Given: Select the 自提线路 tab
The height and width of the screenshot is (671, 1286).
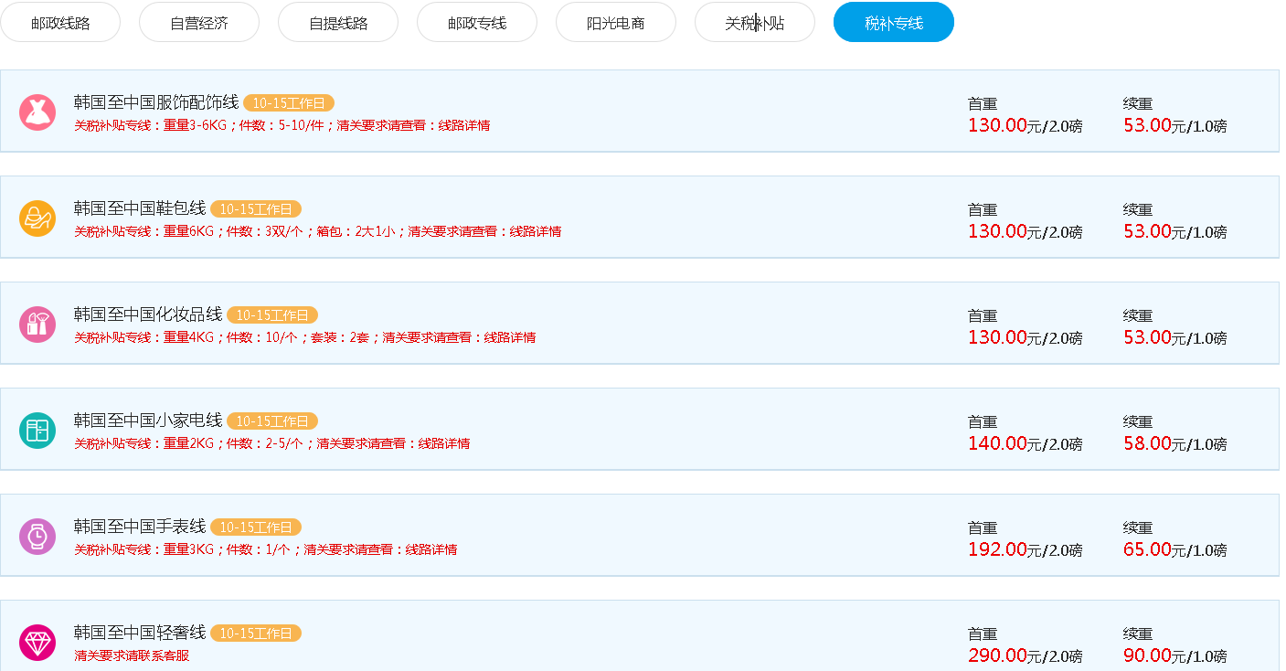Looking at the screenshot, I should 338,22.
